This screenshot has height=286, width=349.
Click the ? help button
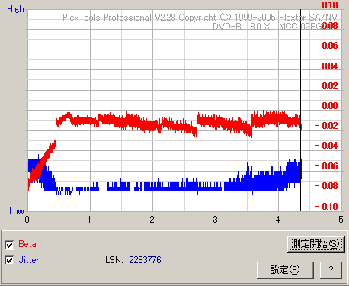point(331,270)
